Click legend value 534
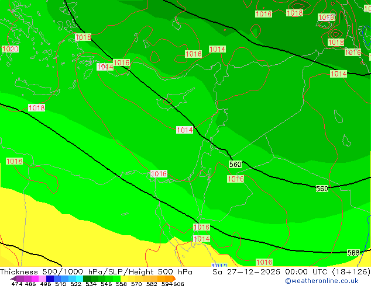 pyautogui.click(x=91, y=284)
